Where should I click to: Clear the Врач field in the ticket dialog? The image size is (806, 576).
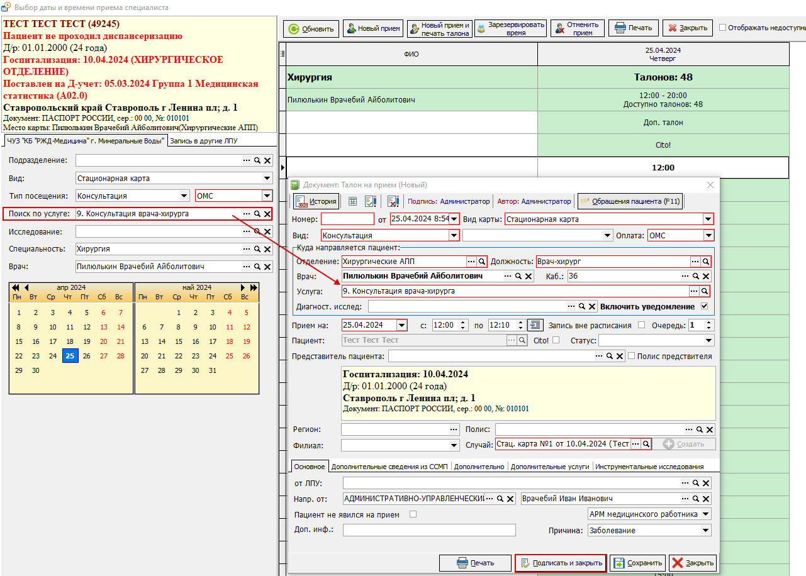point(529,276)
